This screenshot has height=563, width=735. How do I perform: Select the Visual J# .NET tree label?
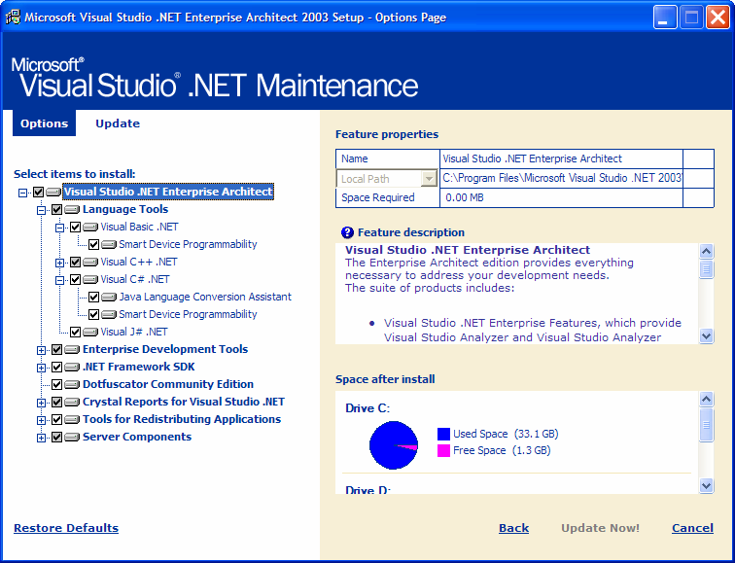(134, 332)
